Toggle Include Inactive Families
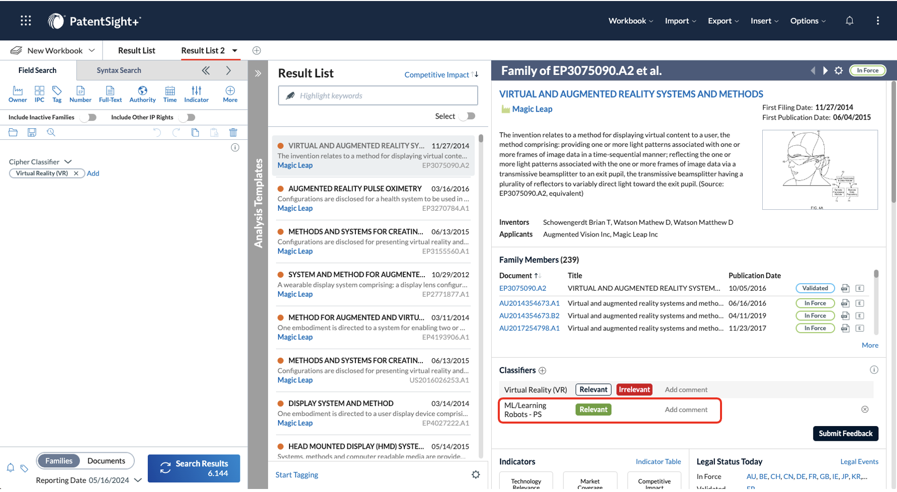This screenshot has height=492, width=897. tap(88, 117)
